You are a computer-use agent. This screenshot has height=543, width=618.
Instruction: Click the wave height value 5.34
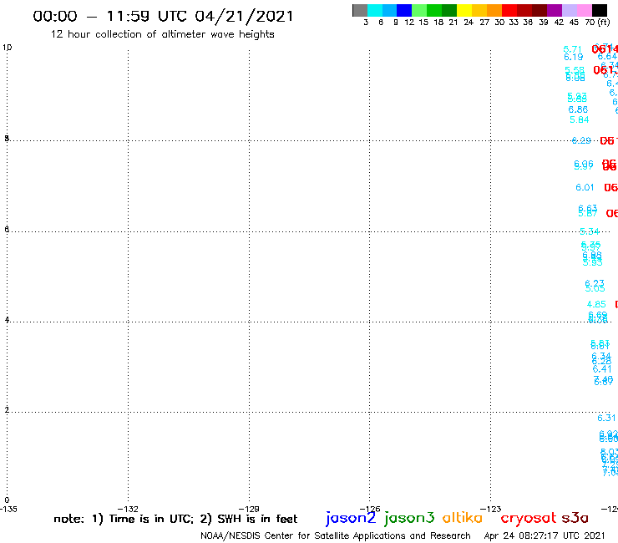(x=590, y=231)
